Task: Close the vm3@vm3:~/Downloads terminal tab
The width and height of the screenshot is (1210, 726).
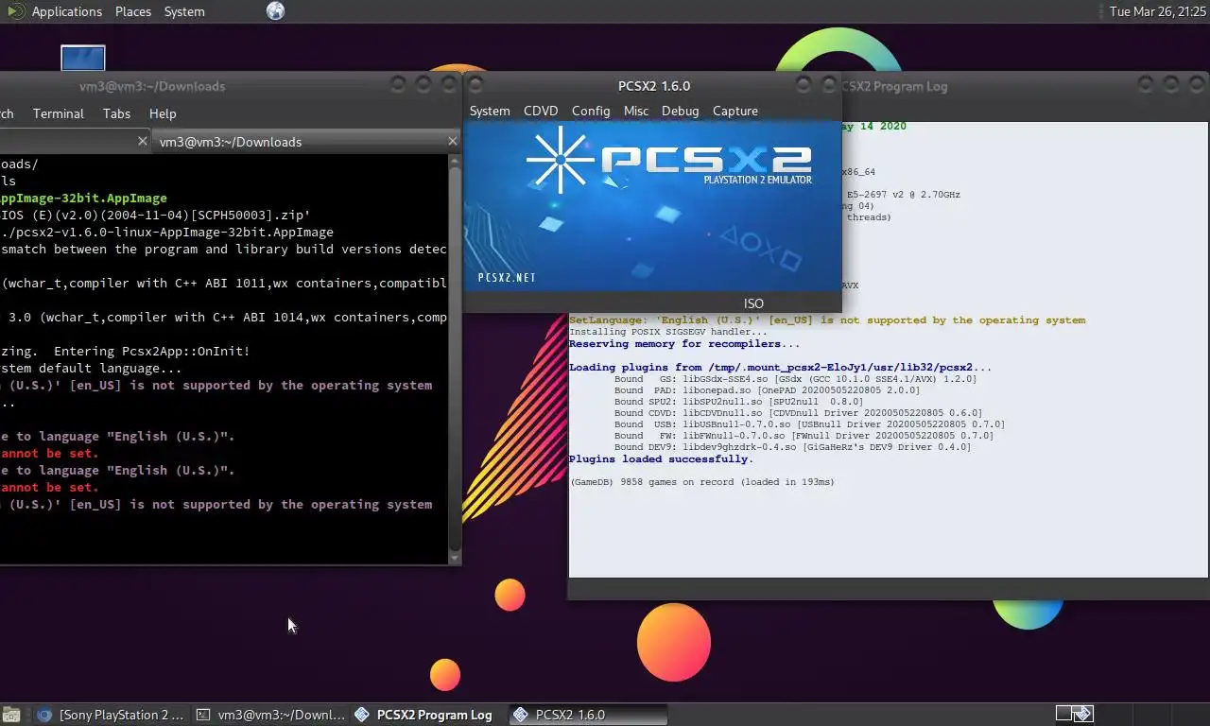Action: pyautogui.click(x=452, y=141)
